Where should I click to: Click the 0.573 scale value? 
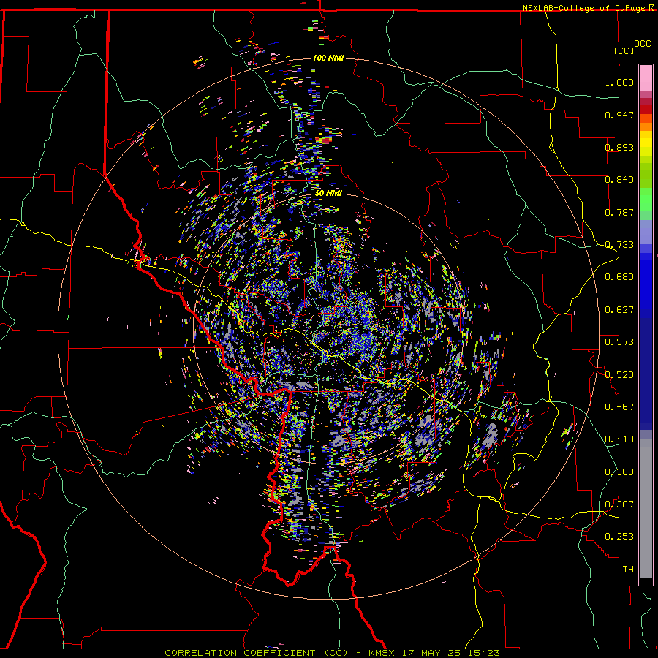click(x=619, y=342)
